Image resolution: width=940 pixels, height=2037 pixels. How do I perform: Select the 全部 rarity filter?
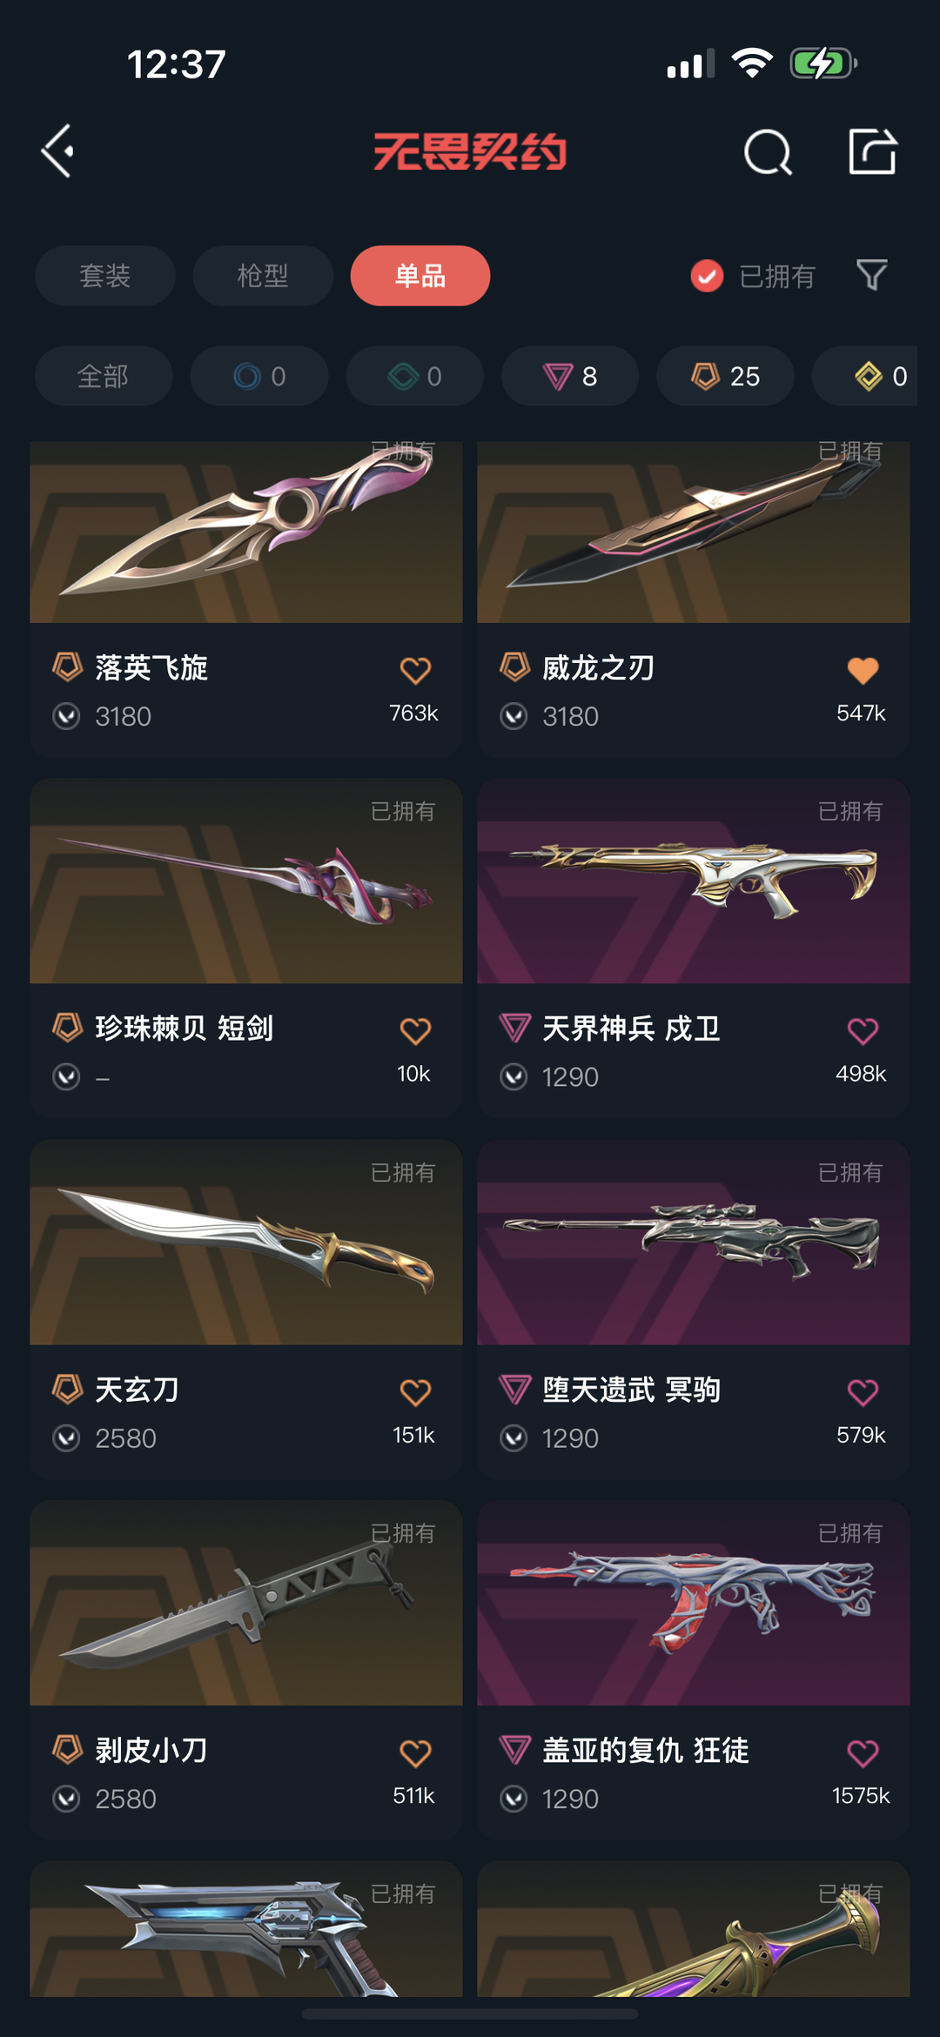[104, 376]
